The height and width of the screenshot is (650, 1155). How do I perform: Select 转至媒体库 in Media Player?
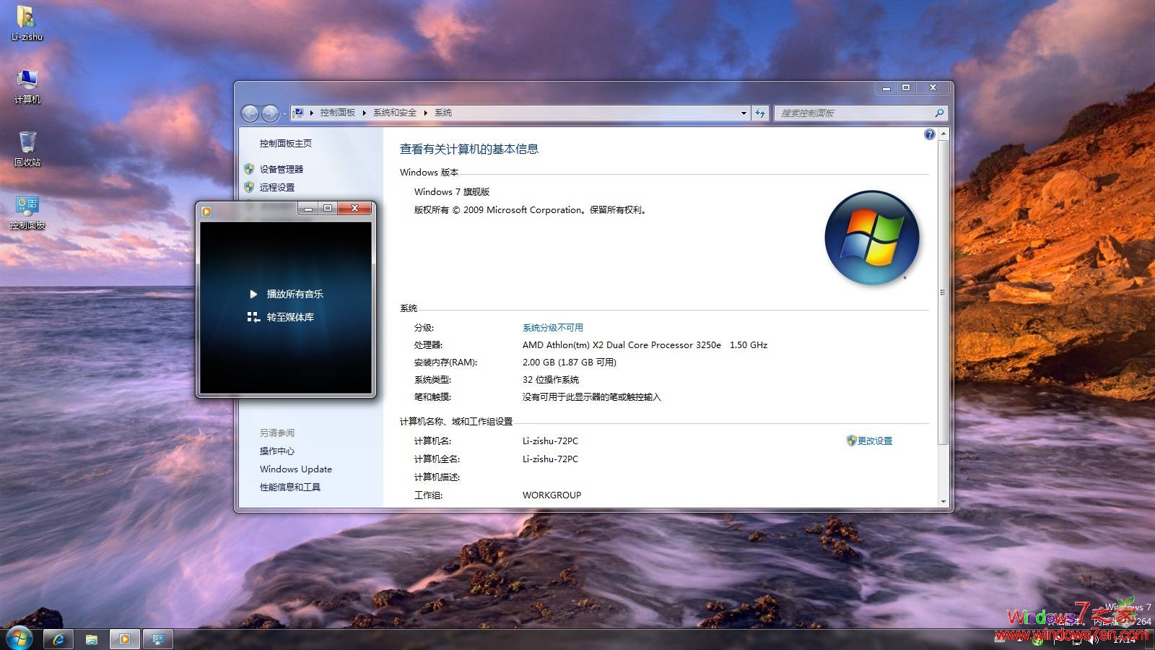[x=287, y=316]
